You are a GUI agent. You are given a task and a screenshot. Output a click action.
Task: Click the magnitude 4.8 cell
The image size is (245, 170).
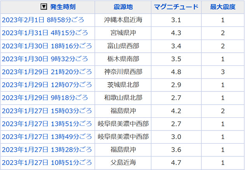coord(176,72)
